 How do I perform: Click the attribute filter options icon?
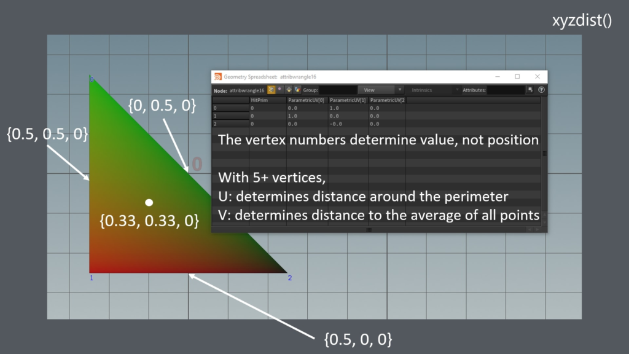(531, 90)
